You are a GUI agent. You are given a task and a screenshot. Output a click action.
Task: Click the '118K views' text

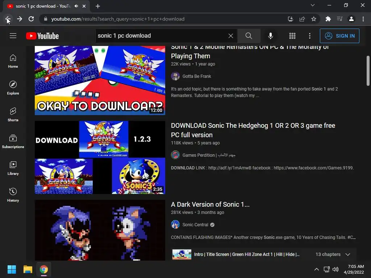pyautogui.click(x=182, y=143)
